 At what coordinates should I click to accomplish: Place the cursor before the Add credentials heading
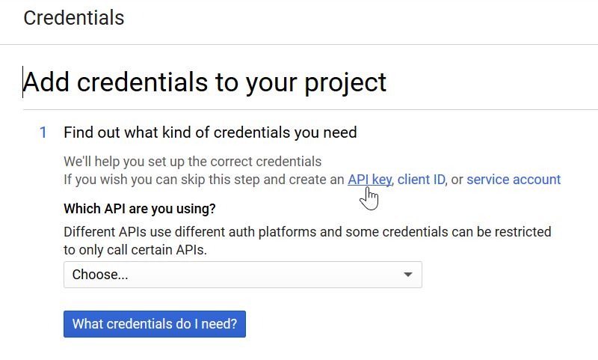coord(22,82)
